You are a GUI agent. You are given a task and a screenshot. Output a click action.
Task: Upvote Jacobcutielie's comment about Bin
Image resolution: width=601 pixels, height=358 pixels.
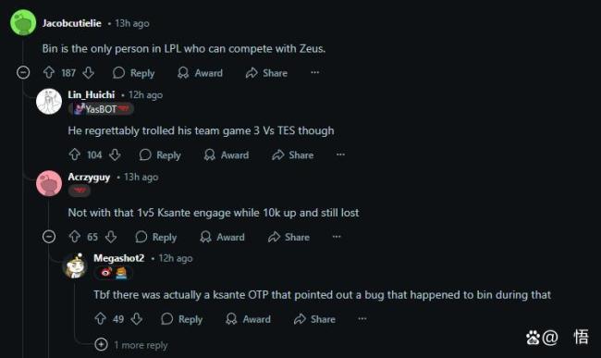coord(49,72)
